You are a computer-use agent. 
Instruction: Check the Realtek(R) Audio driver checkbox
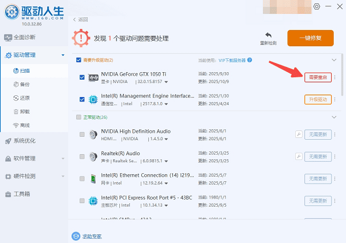tap(82, 156)
